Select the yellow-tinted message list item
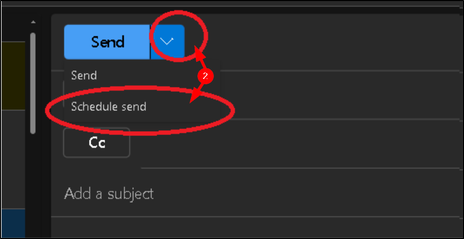This screenshot has height=239, width=464. 13,76
